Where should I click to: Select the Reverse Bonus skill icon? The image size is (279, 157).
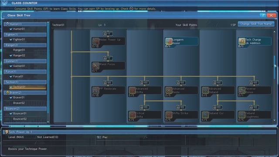(242, 90)
